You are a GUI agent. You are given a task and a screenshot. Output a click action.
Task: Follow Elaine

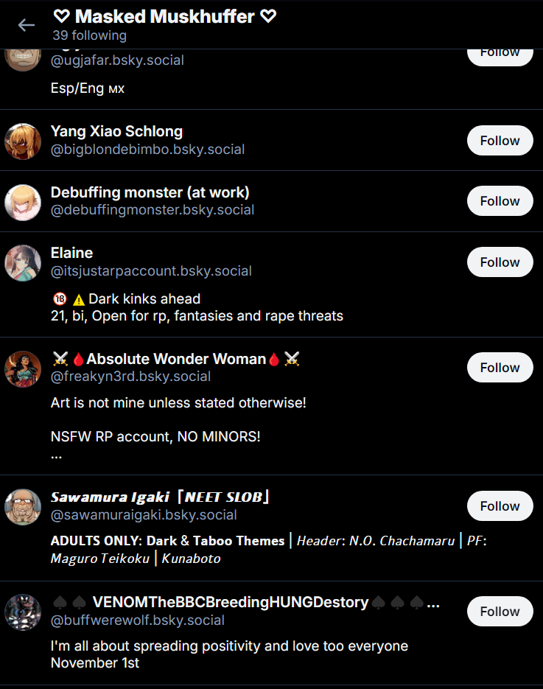(x=500, y=262)
